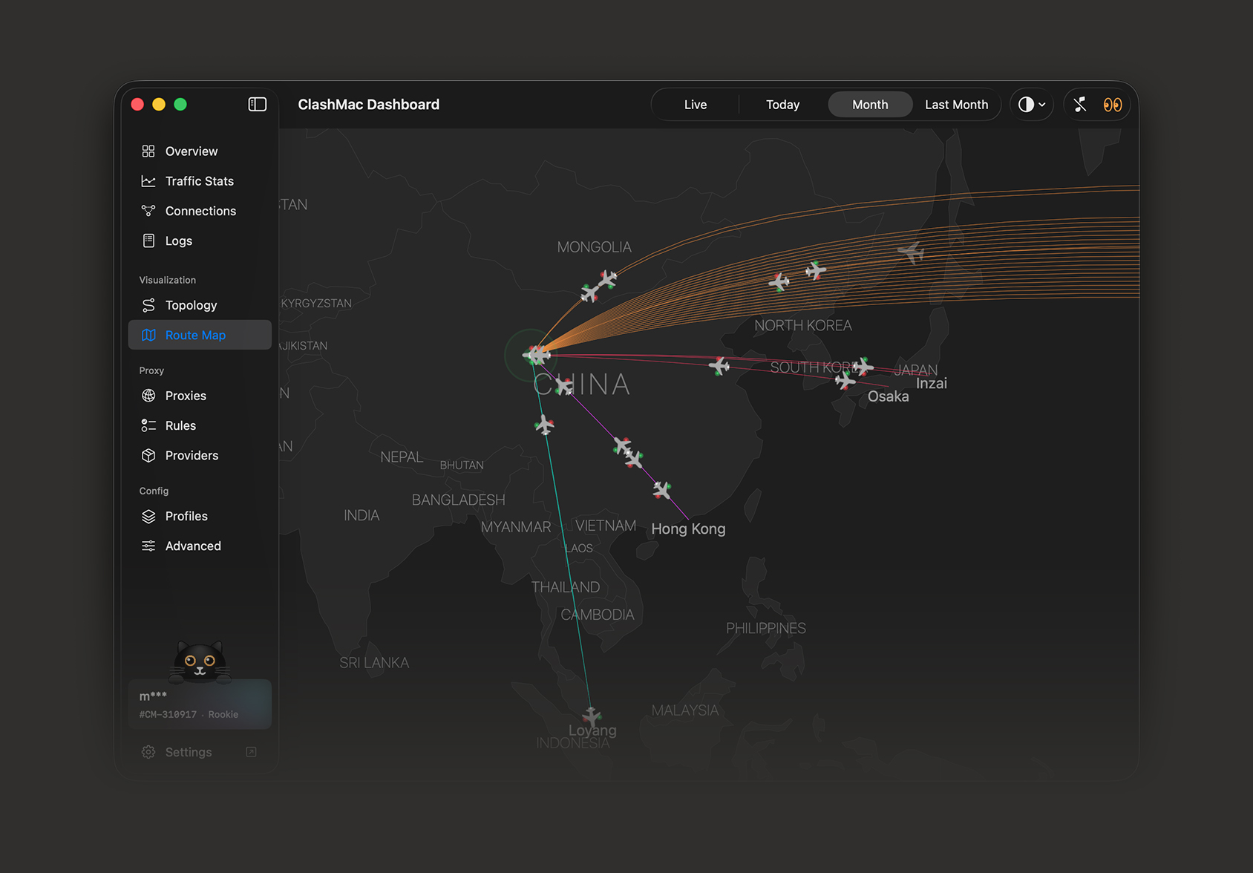Click the Loyang map label
Image resolution: width=1253 pixels, height=873 pixels.
coord(592,730)
